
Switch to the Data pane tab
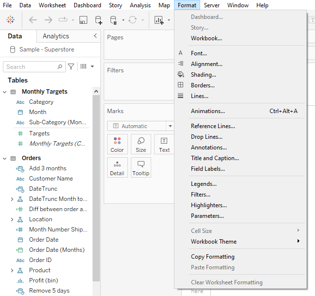(x=15, y=36)
